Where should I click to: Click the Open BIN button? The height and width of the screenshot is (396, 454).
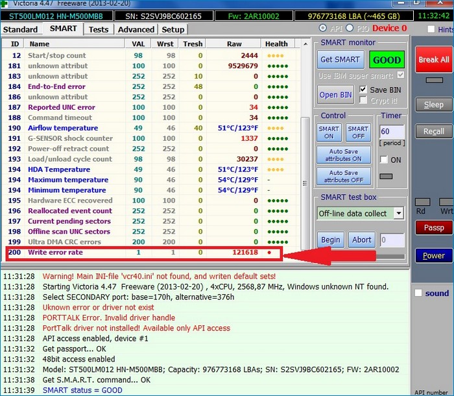click(x=336, y=95)
